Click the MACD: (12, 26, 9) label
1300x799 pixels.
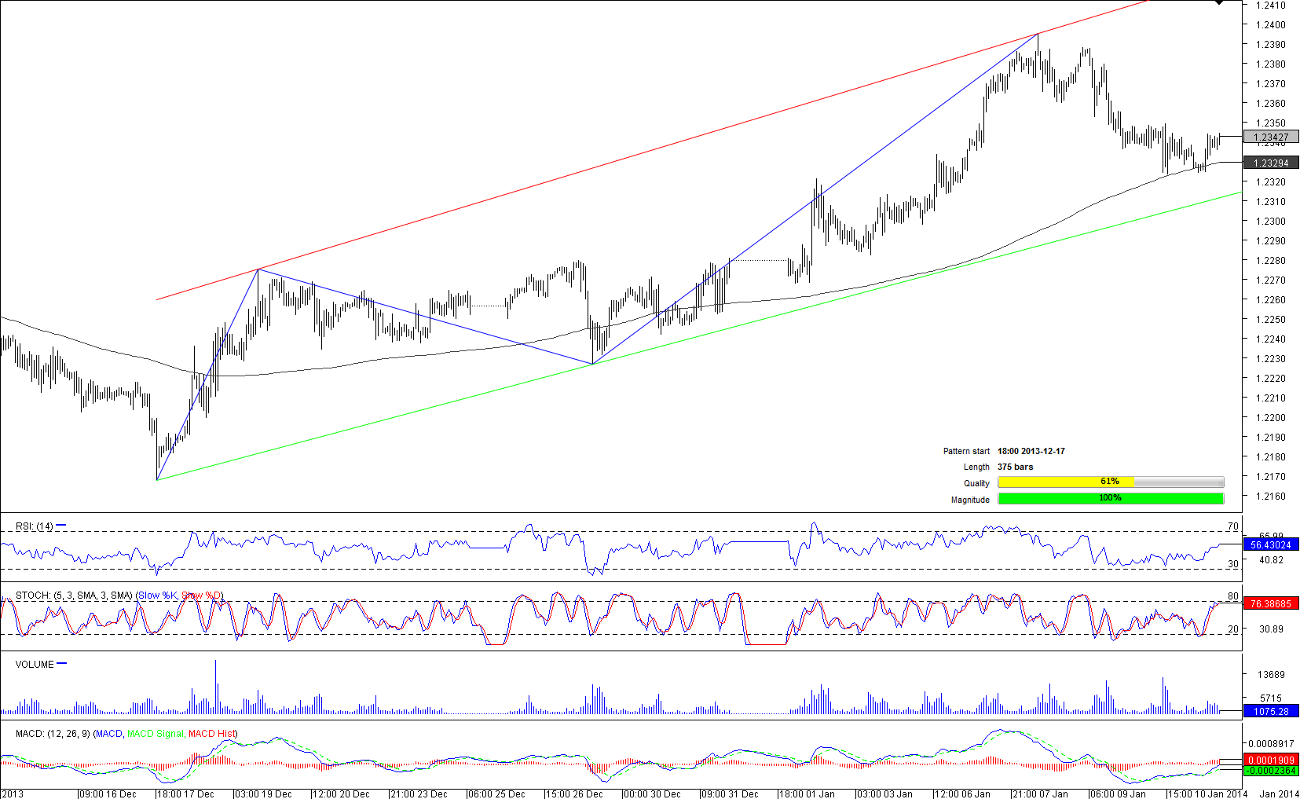click(x=53, y=734)
